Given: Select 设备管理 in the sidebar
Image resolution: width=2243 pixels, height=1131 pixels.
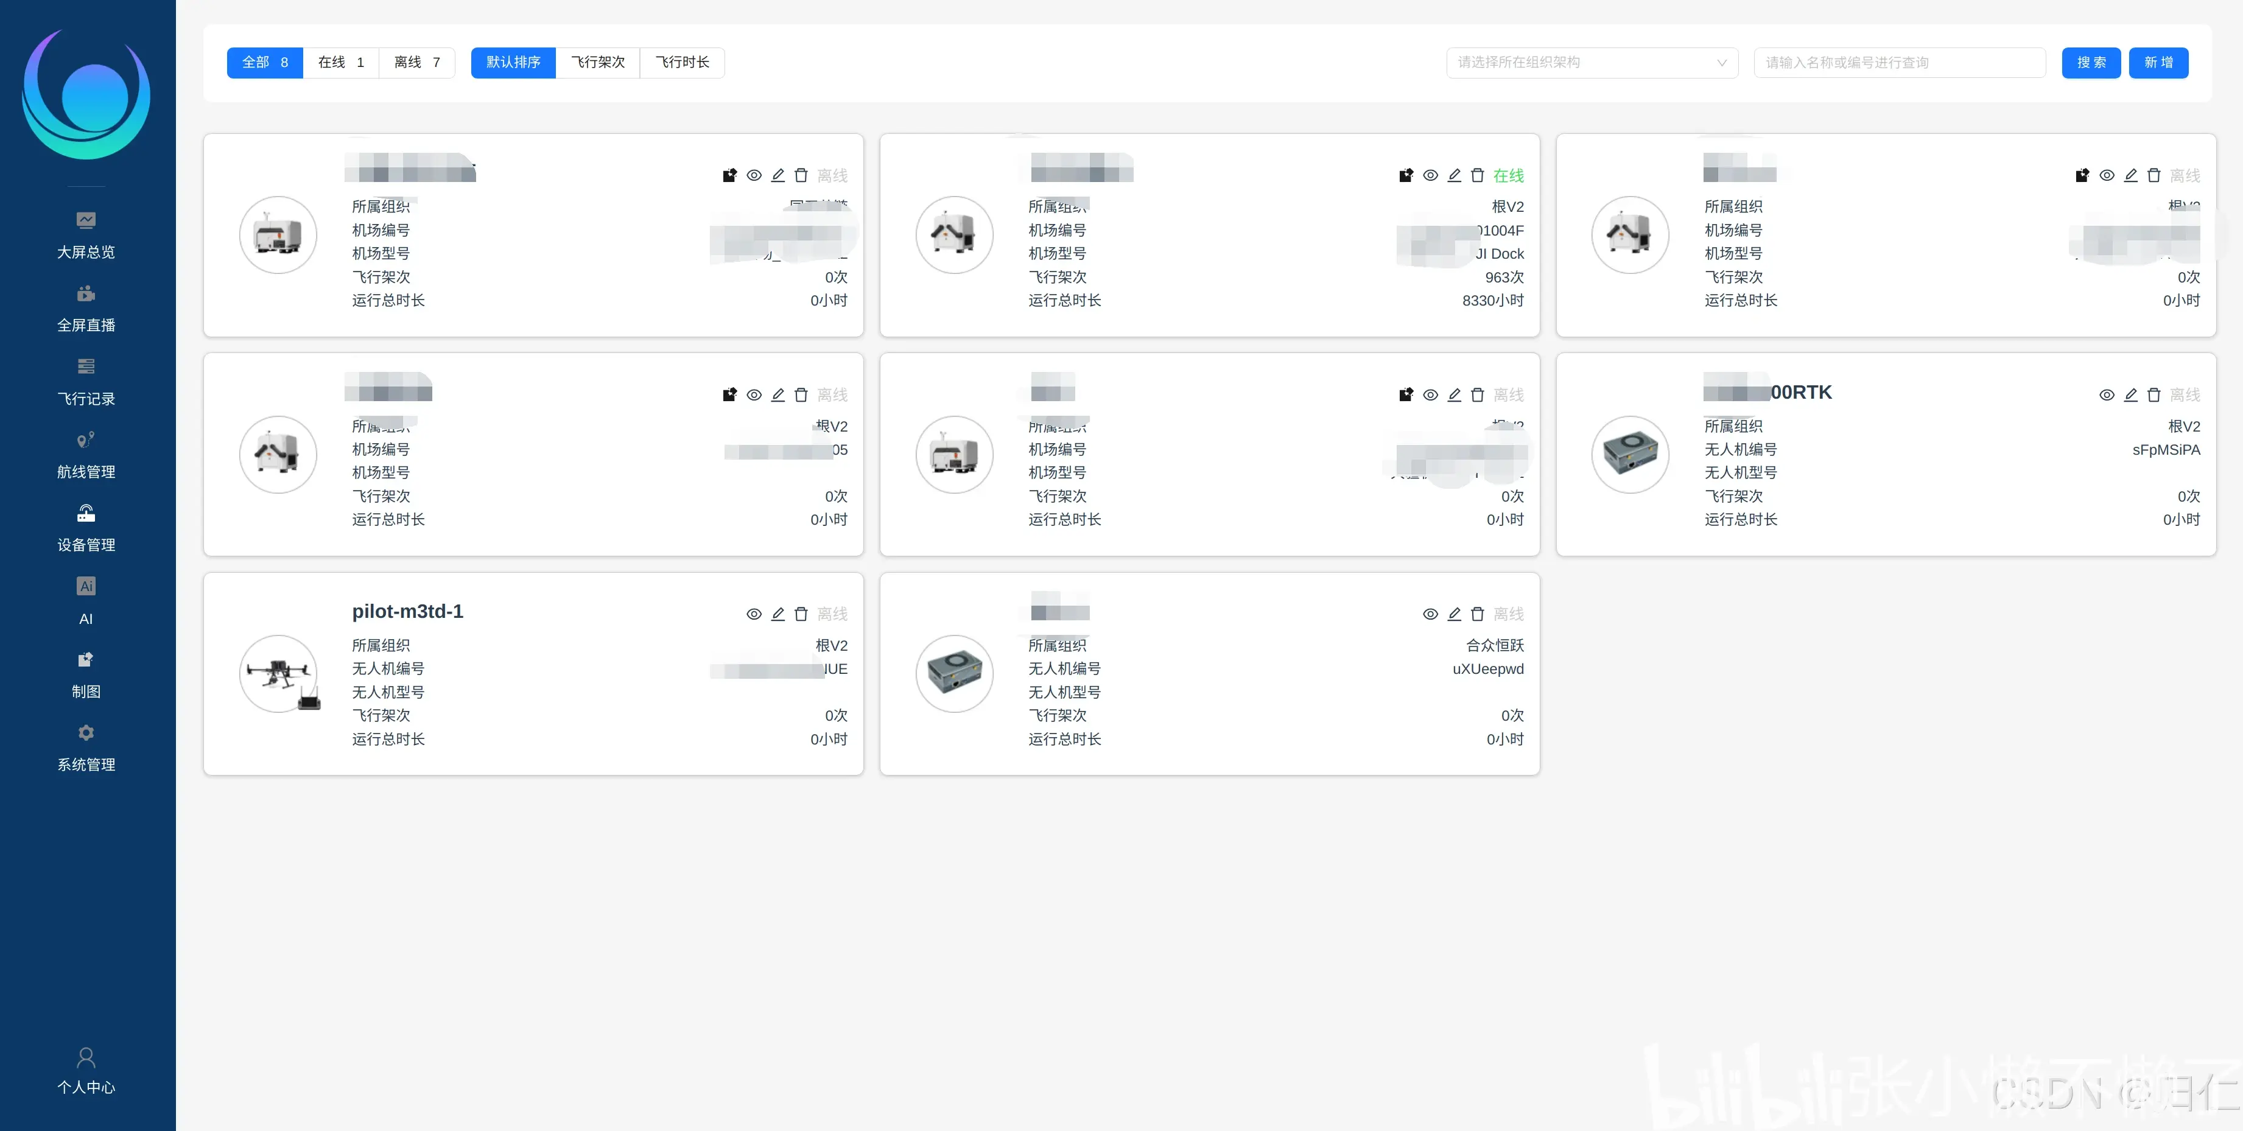Looking at the screenshot, I should pyautogui.click(x=85, y=528).
